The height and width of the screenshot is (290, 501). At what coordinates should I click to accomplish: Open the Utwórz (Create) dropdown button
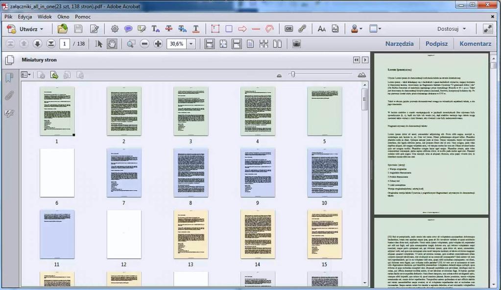tap(25, 29)
